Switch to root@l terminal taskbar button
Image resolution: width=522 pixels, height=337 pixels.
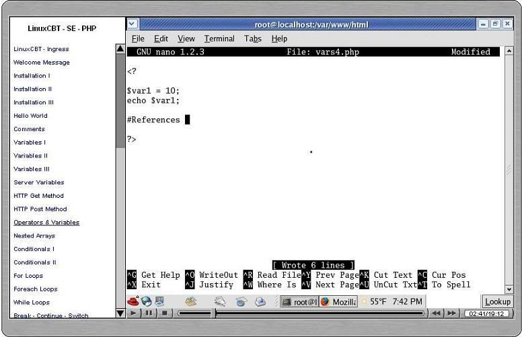[x=299, y=302]
